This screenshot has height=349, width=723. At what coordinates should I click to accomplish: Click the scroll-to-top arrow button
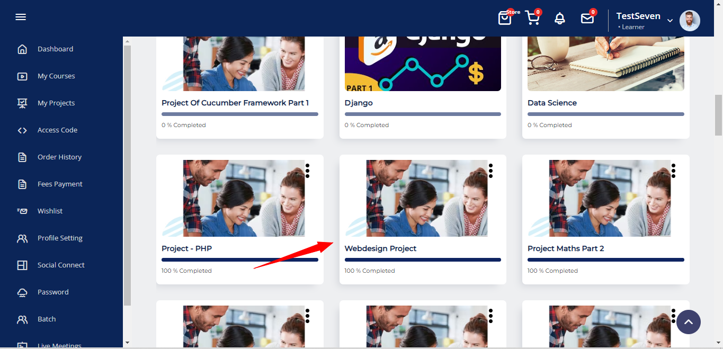[689, 322]
